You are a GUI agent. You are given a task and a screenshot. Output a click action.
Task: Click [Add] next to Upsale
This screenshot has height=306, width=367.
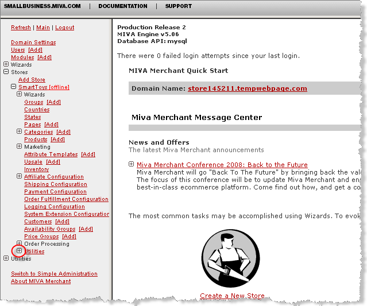pos(53,162)
